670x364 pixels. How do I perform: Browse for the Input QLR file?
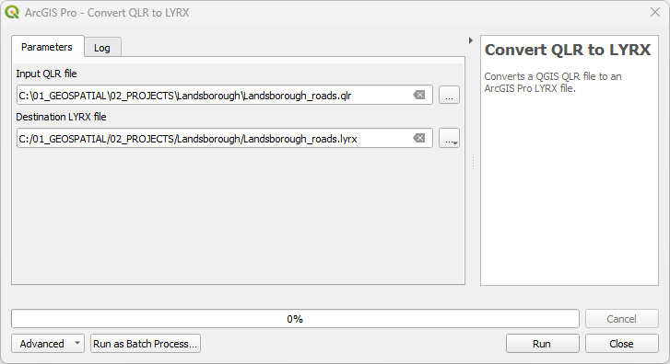coord(449,95)
